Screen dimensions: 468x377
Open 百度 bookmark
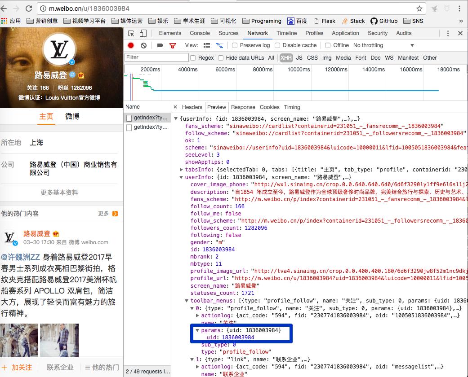point(297,21)
